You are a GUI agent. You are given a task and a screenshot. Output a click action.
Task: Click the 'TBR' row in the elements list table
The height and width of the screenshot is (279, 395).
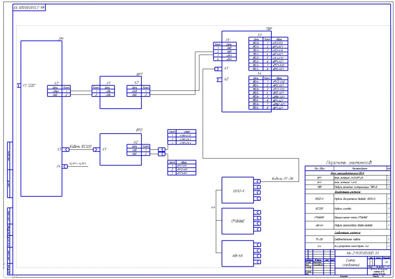point(348,187)
